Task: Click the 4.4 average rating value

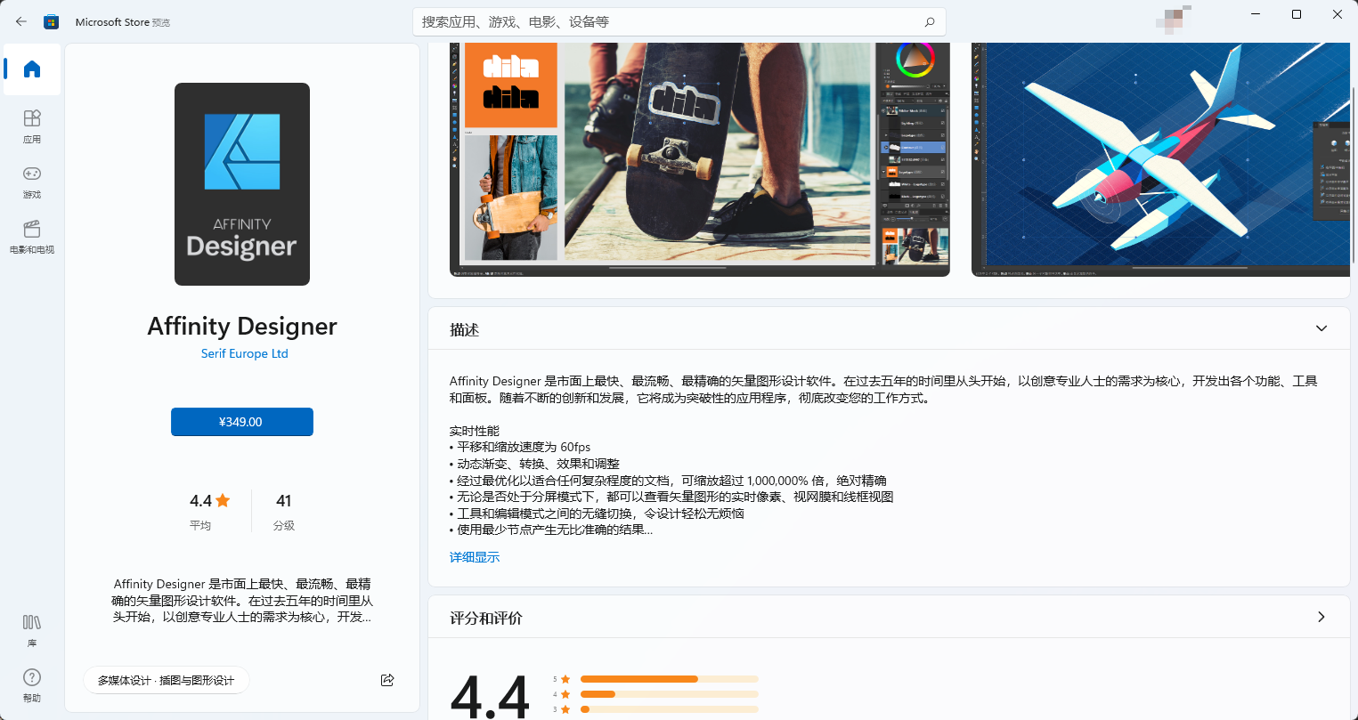Action: (210, 501)
